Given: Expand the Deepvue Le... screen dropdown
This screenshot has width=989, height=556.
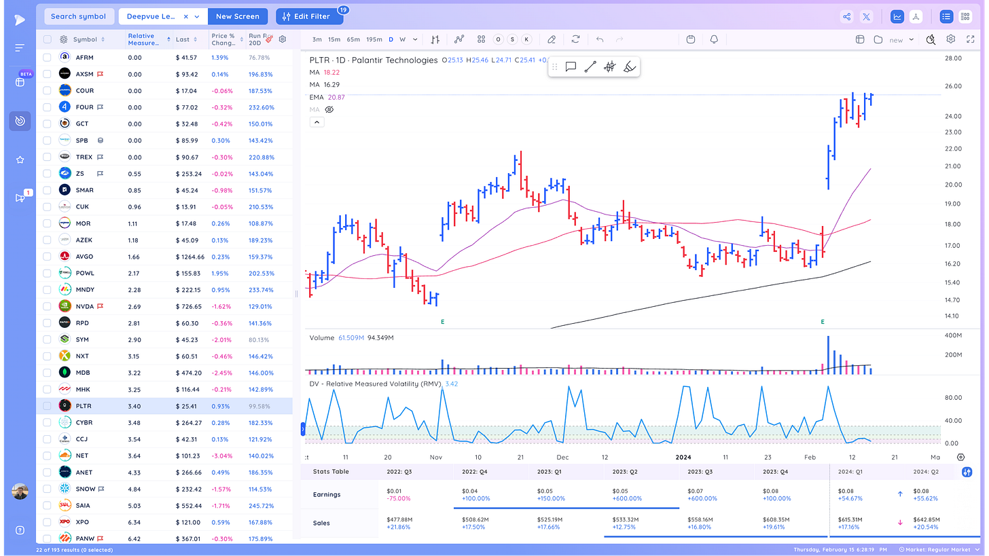Looking at the screenshot, I should (197, 17).
